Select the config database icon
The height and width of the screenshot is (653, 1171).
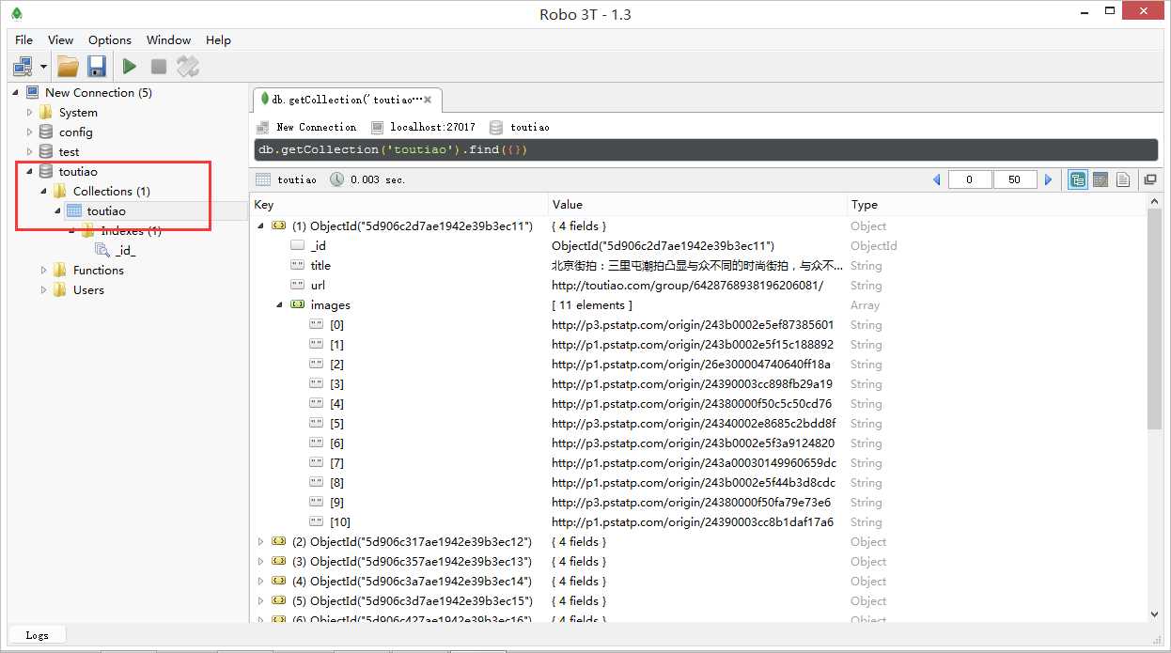coord(45,132)
